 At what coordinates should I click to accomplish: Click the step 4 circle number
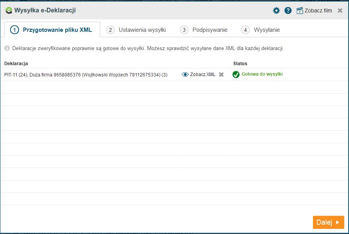(245, 30)
